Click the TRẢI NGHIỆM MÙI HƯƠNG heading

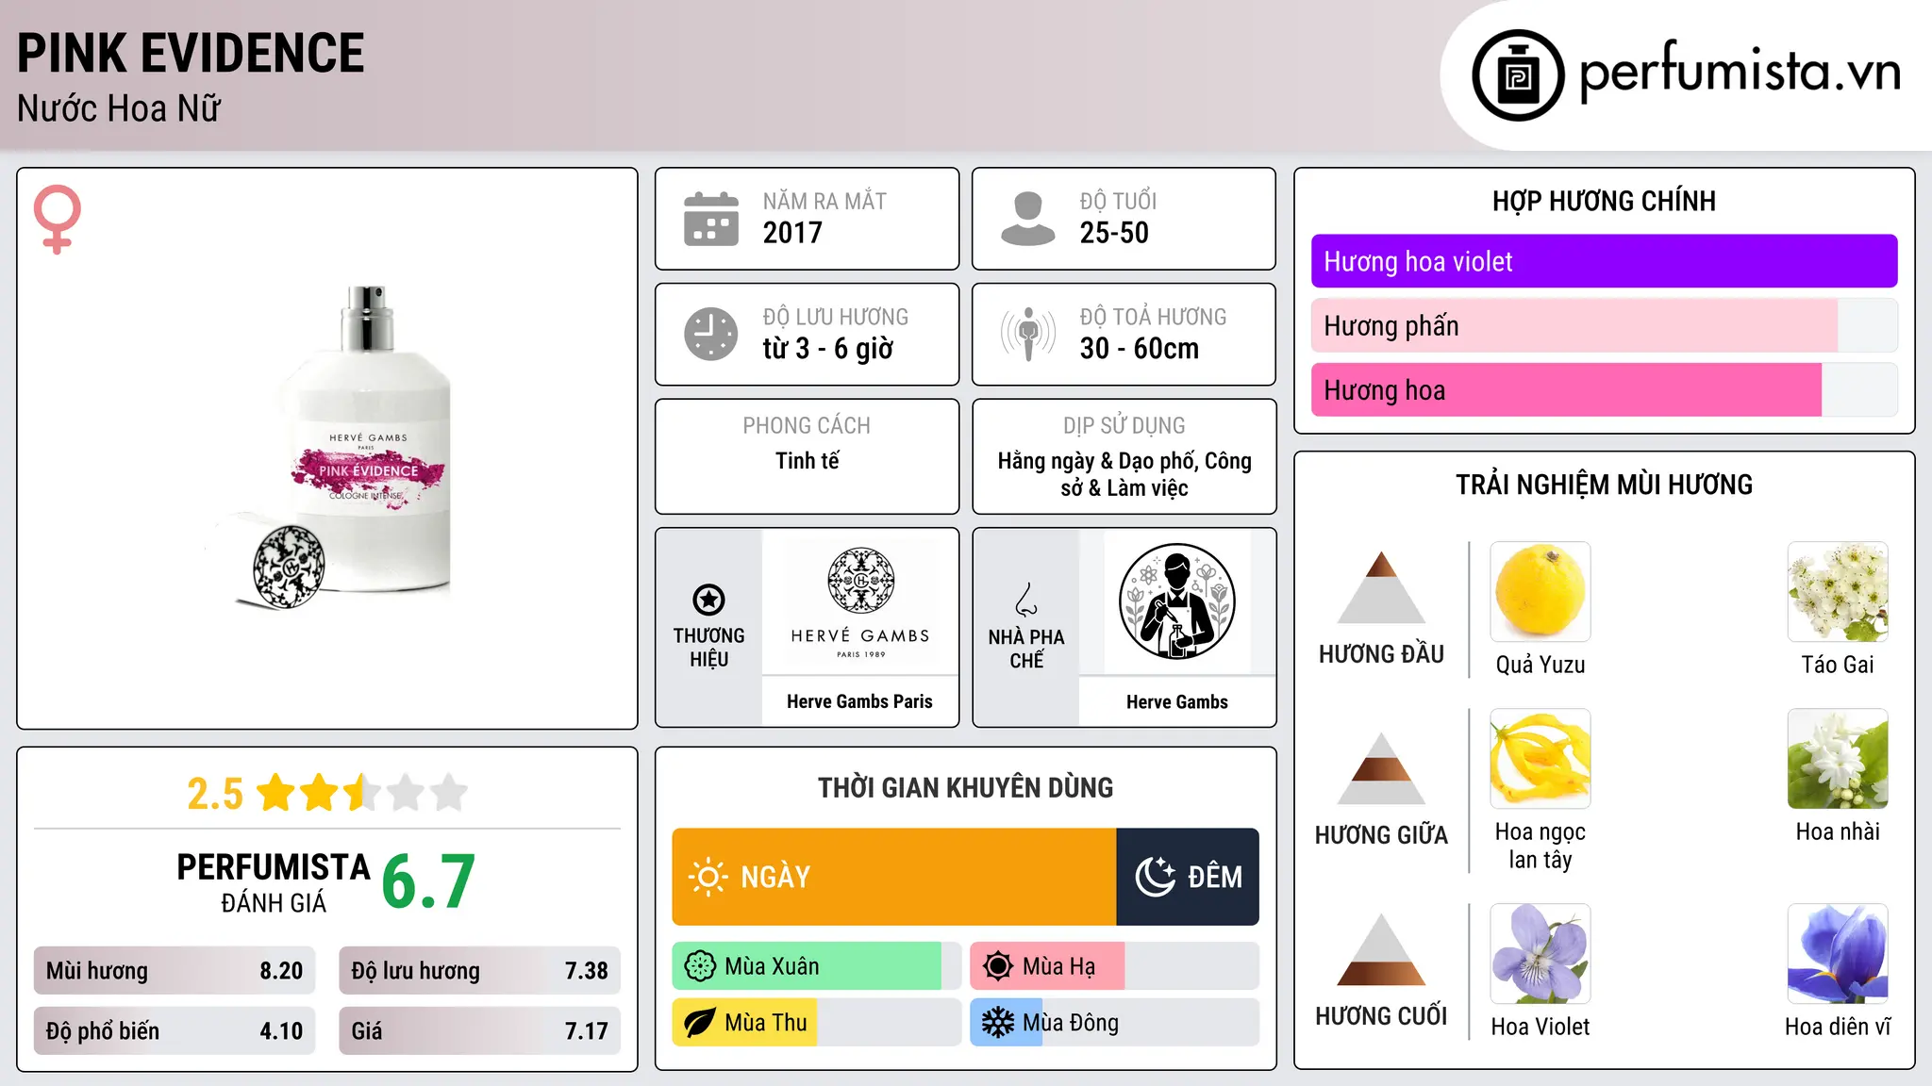(1604, 485)
